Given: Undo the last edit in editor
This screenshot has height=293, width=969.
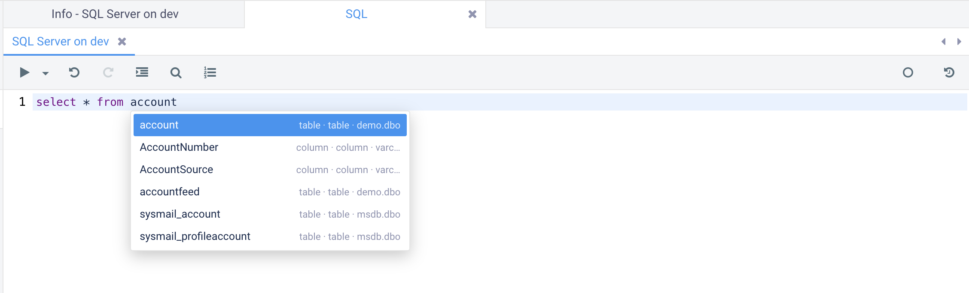Looking at the screenshot, I should click(x=74, y=72).
